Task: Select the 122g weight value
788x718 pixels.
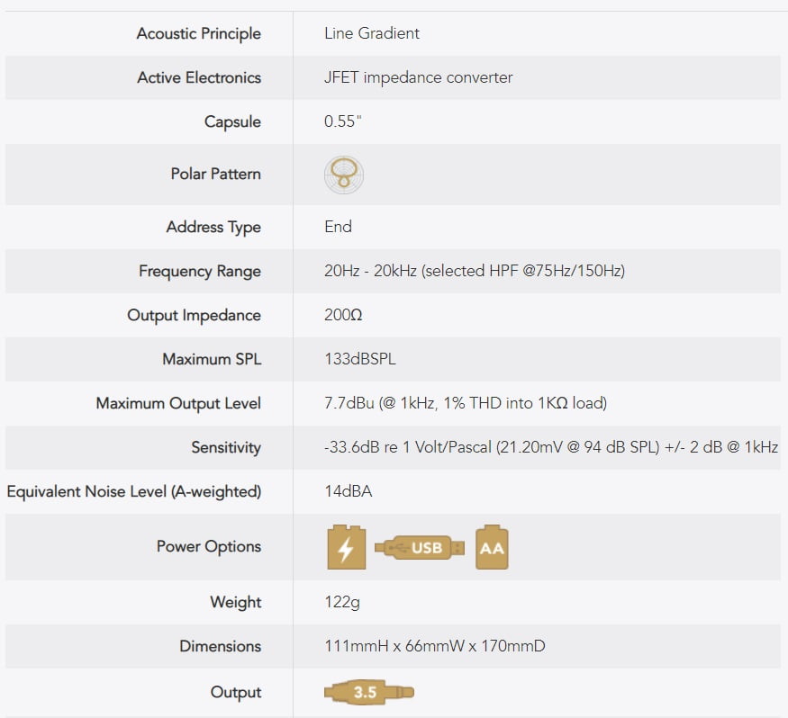Action: point(341,602)
